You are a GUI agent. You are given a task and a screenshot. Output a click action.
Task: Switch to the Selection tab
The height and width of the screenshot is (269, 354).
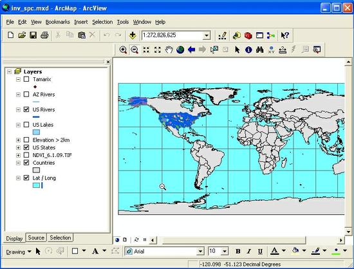tap(61, 237)
